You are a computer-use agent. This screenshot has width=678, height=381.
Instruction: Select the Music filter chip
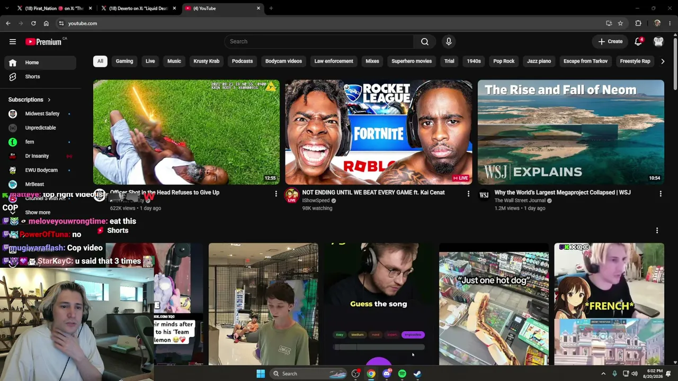174,61
